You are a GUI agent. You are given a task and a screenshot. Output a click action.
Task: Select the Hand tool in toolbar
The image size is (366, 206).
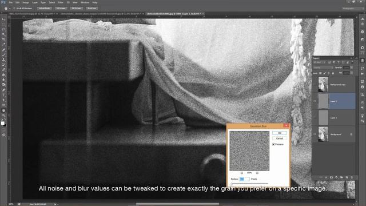click(x=3, y=110)
